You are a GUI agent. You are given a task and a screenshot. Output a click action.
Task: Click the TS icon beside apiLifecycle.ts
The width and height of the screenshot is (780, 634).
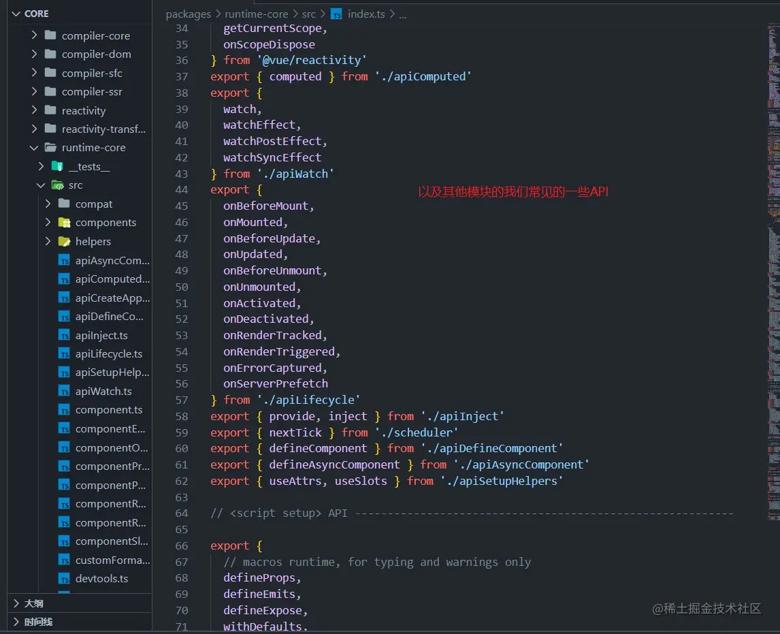(64, 354)
